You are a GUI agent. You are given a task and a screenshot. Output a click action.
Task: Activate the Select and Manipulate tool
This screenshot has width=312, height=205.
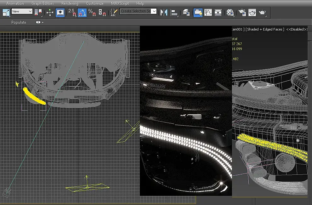point(50,13)
